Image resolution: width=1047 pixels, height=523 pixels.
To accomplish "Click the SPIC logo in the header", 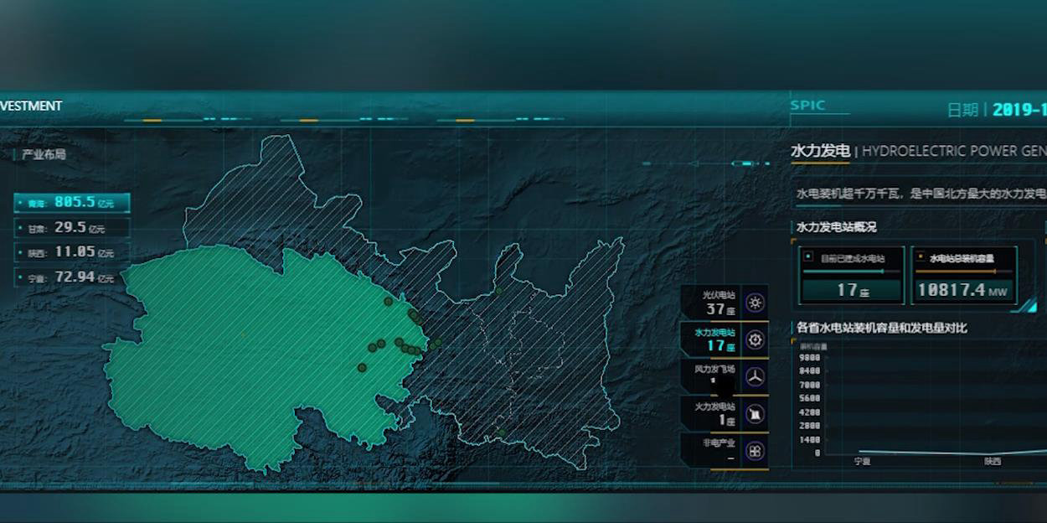I will pos(808,106).
